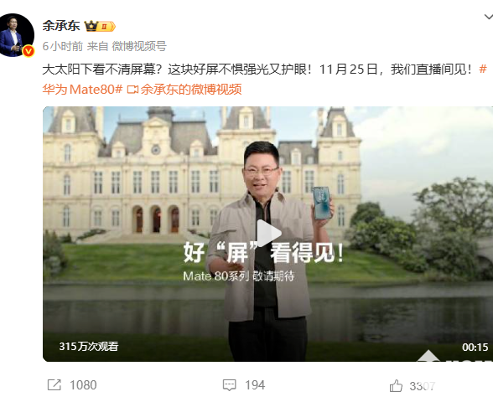Click the 00:15 video duration label
This screenshot has height=402, width=493.
(475, 347)
